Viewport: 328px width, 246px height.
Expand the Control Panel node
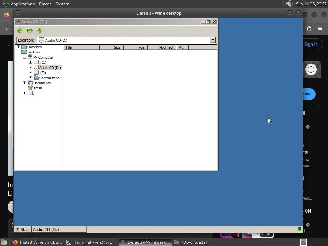click(30, 78)
